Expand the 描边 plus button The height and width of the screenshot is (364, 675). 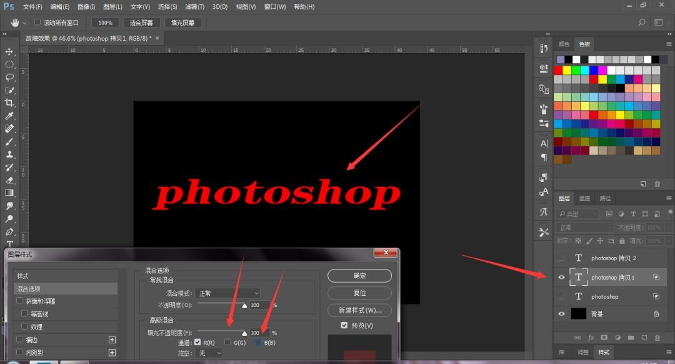112,340
